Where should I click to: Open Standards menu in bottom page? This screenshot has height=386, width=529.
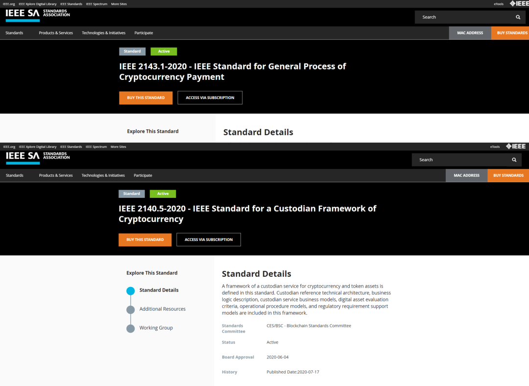[x=15, y=175]
